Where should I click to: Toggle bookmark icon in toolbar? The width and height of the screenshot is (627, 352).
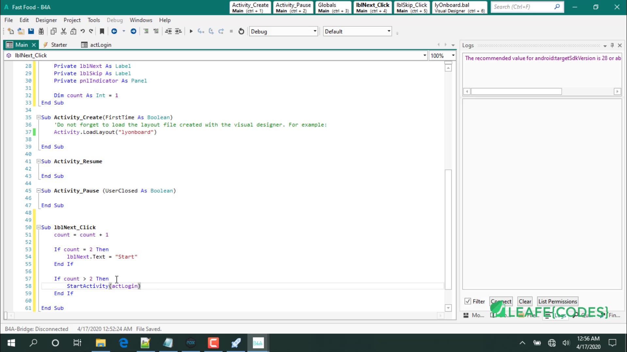(102, 31)
